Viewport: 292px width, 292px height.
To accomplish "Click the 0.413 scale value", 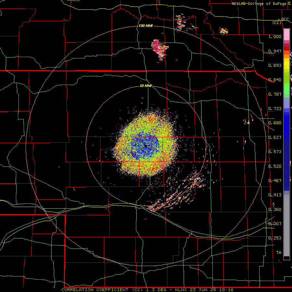I will (275, 195).
